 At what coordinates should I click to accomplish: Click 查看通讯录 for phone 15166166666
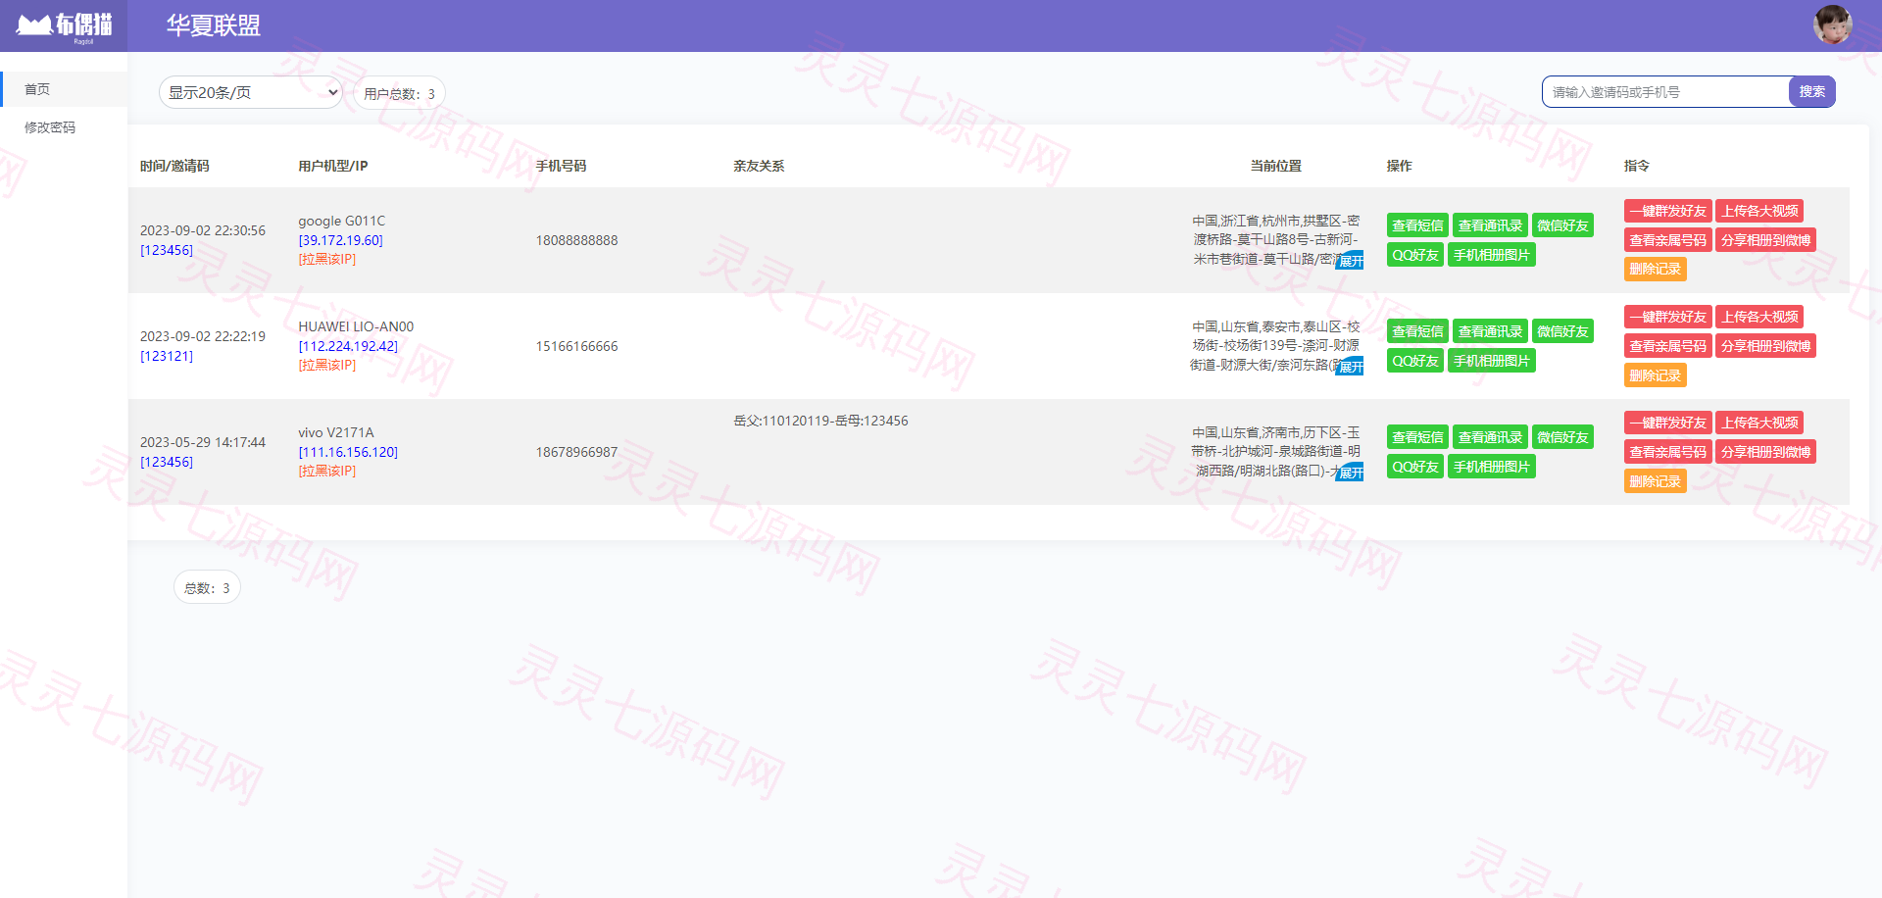pyautogui.click(x=1490, y=331)
